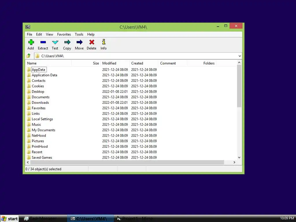Select the Cookies folder name

pyautogui.click(x=38, y=86)
